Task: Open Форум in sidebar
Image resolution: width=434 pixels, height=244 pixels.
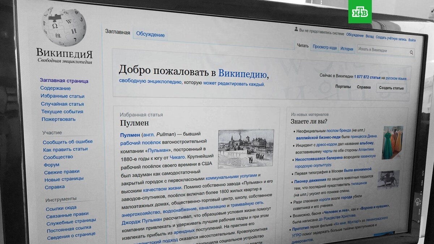Action: click(51, 165)
